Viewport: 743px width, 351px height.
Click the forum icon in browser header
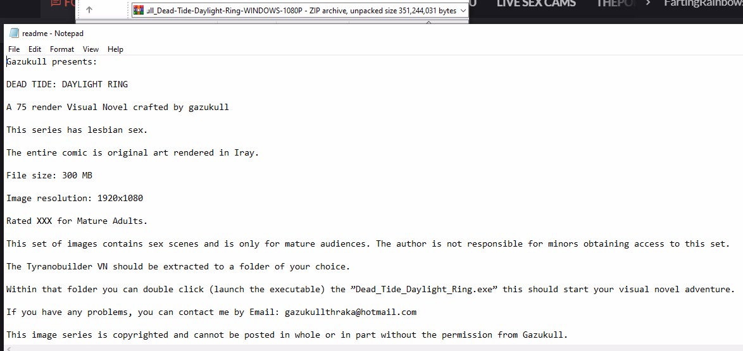click(56, 3)
